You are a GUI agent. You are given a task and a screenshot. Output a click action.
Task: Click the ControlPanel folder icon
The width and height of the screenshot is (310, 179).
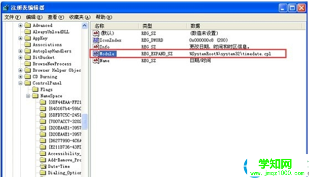click(x=28, y=83)
